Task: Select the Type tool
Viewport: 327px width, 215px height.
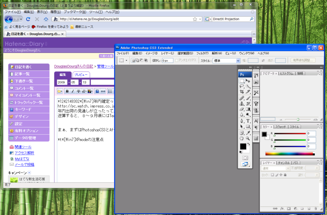Action: 248,121
